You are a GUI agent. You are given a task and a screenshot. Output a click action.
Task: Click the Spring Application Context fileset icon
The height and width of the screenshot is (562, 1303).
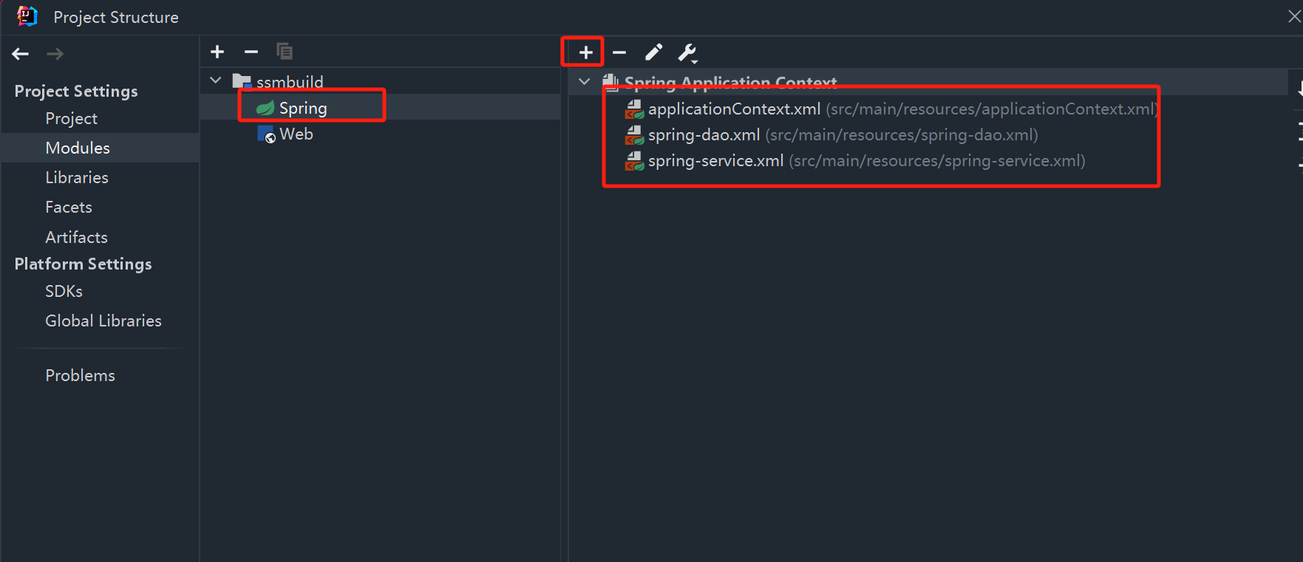tap(610, 81)
